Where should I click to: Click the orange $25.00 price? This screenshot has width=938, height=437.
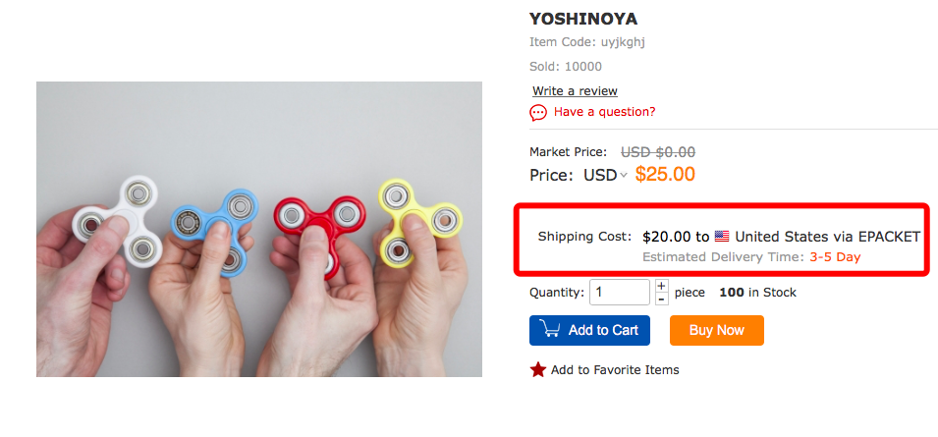(x=665, y=175)
